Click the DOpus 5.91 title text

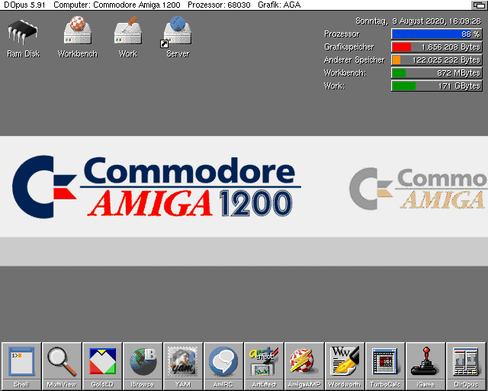pyautogui.click(x=24, y=5)
